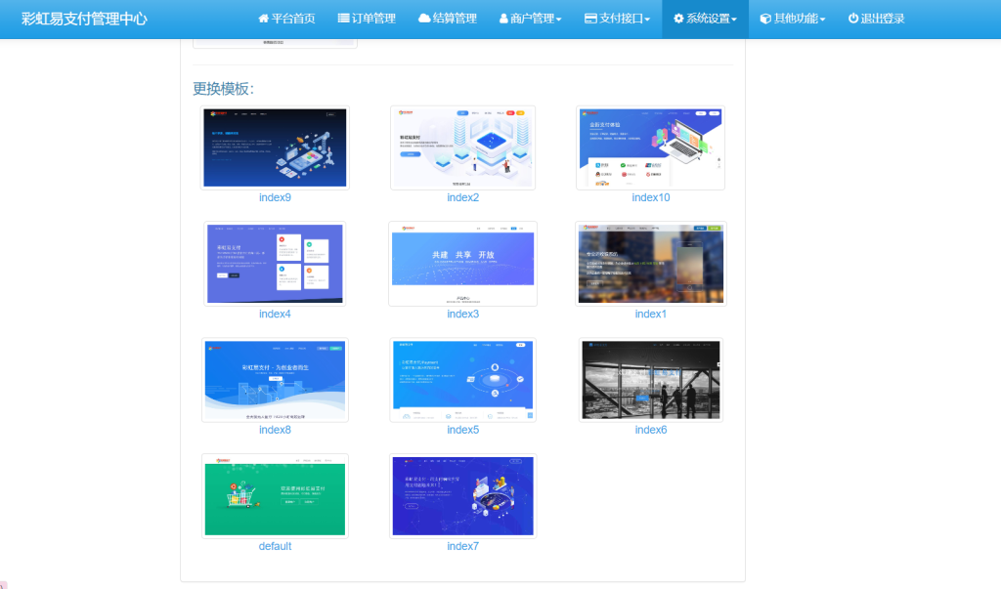
Task: Click the list icon beside 订单管理
Action: [343, 19]
